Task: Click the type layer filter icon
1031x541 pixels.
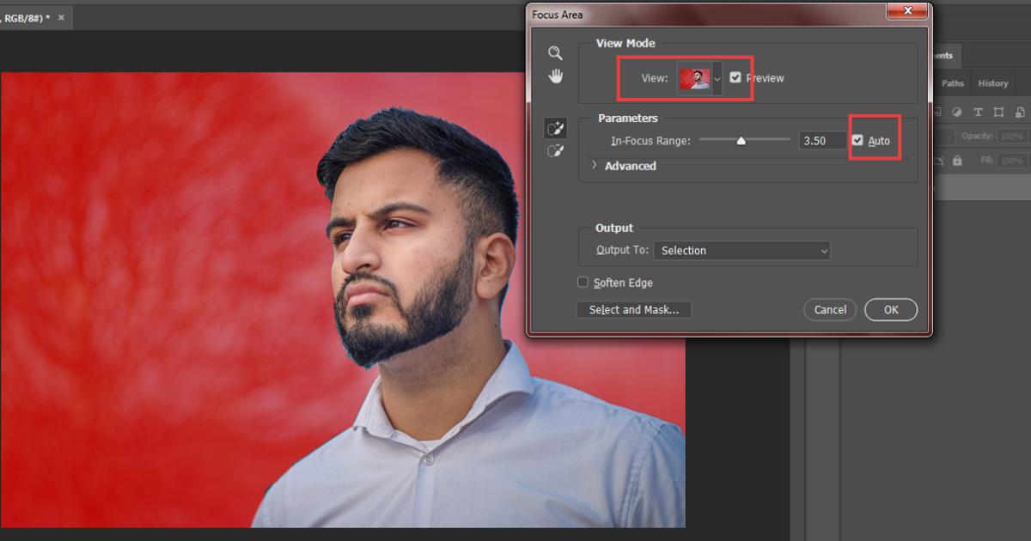Action: 978,112
